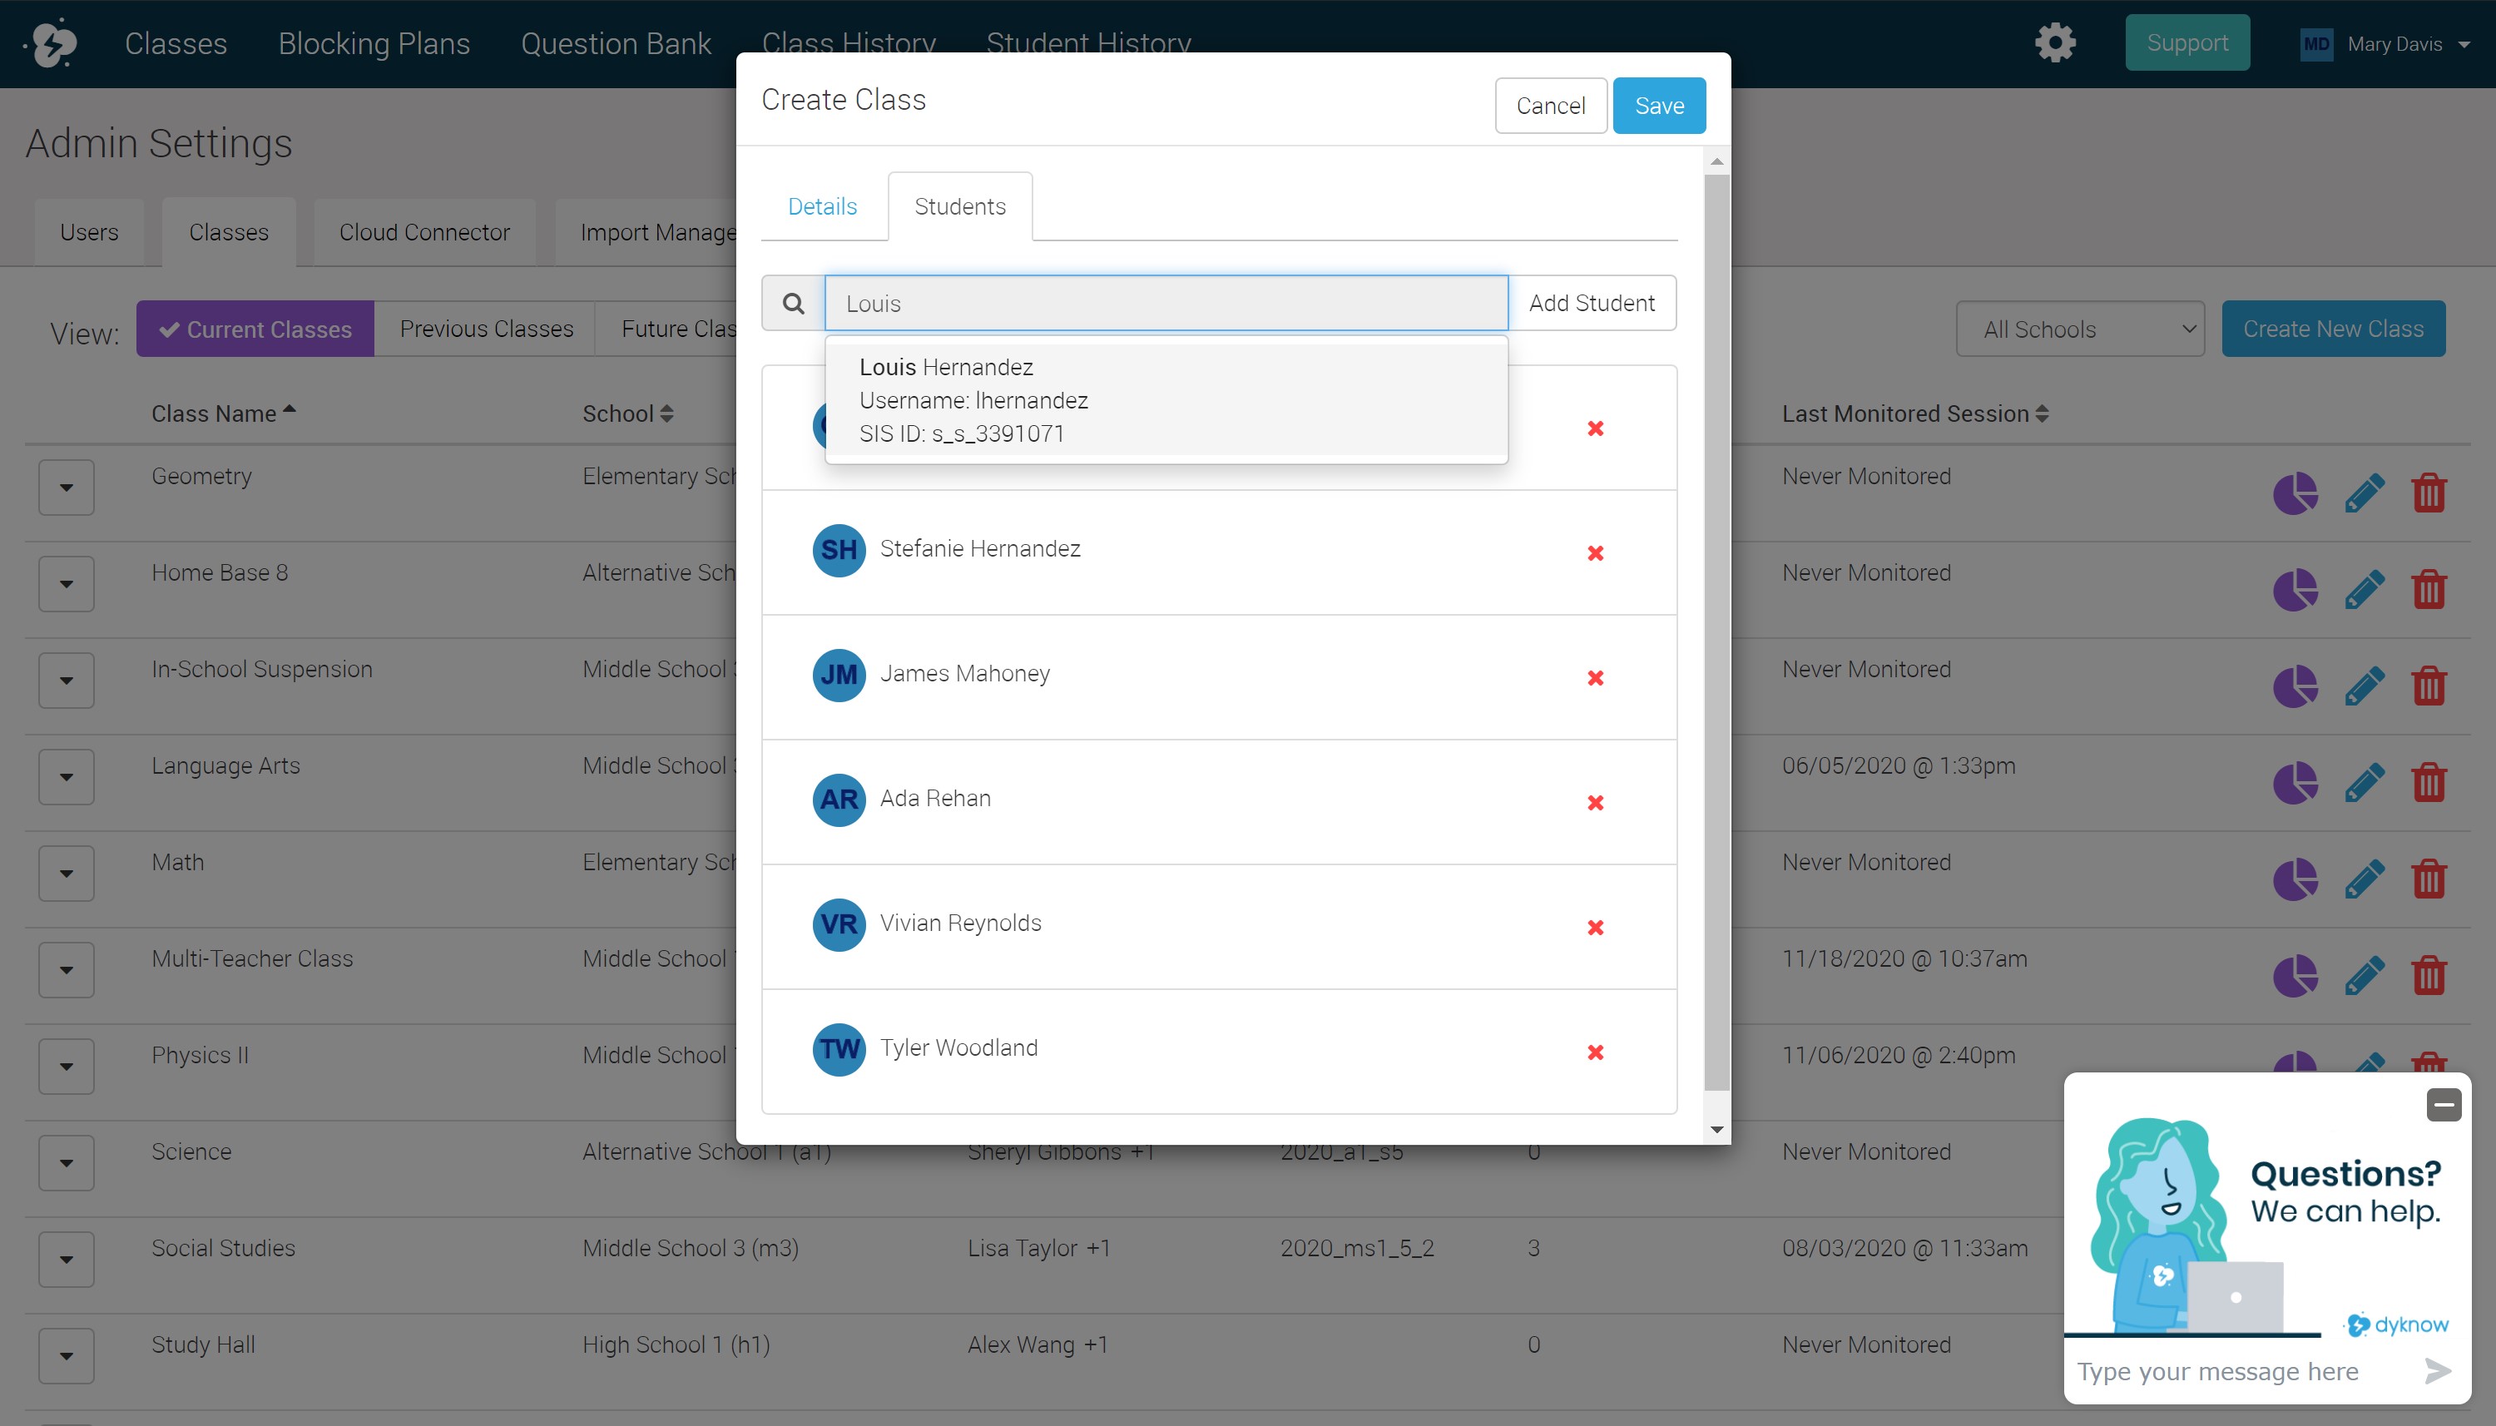The image size is (2496, 1426).
Task: Delete the Multi-Teacher Class
Action: point(2429,975)
